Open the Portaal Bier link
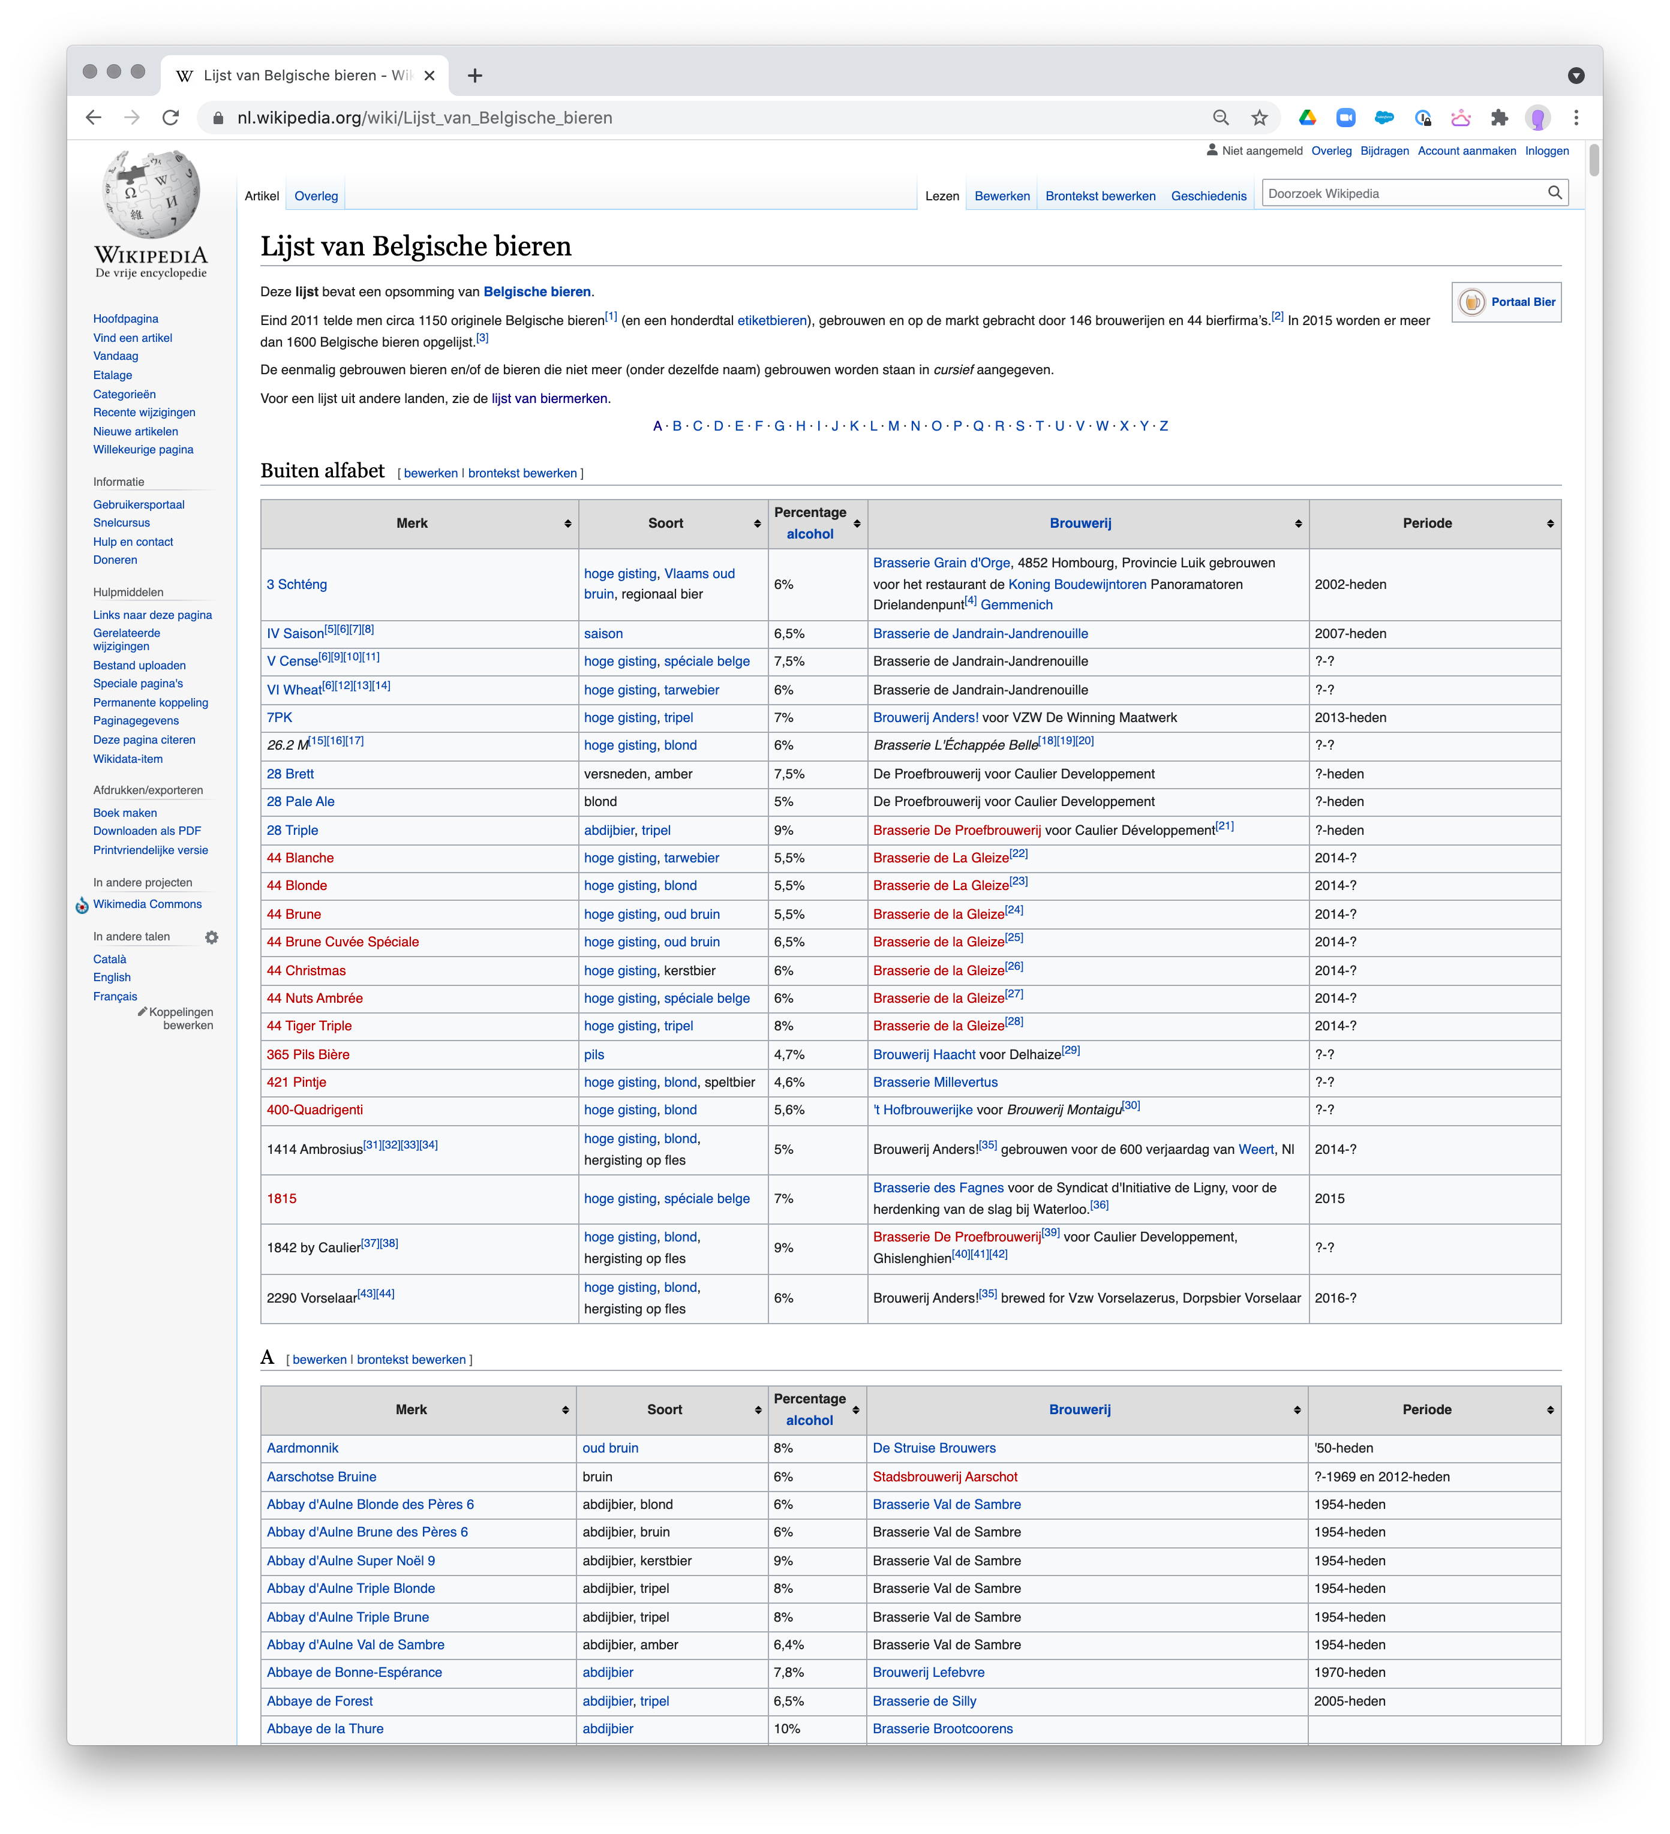This screenshot has width=1670, height=1834. tap(1524, 302)
